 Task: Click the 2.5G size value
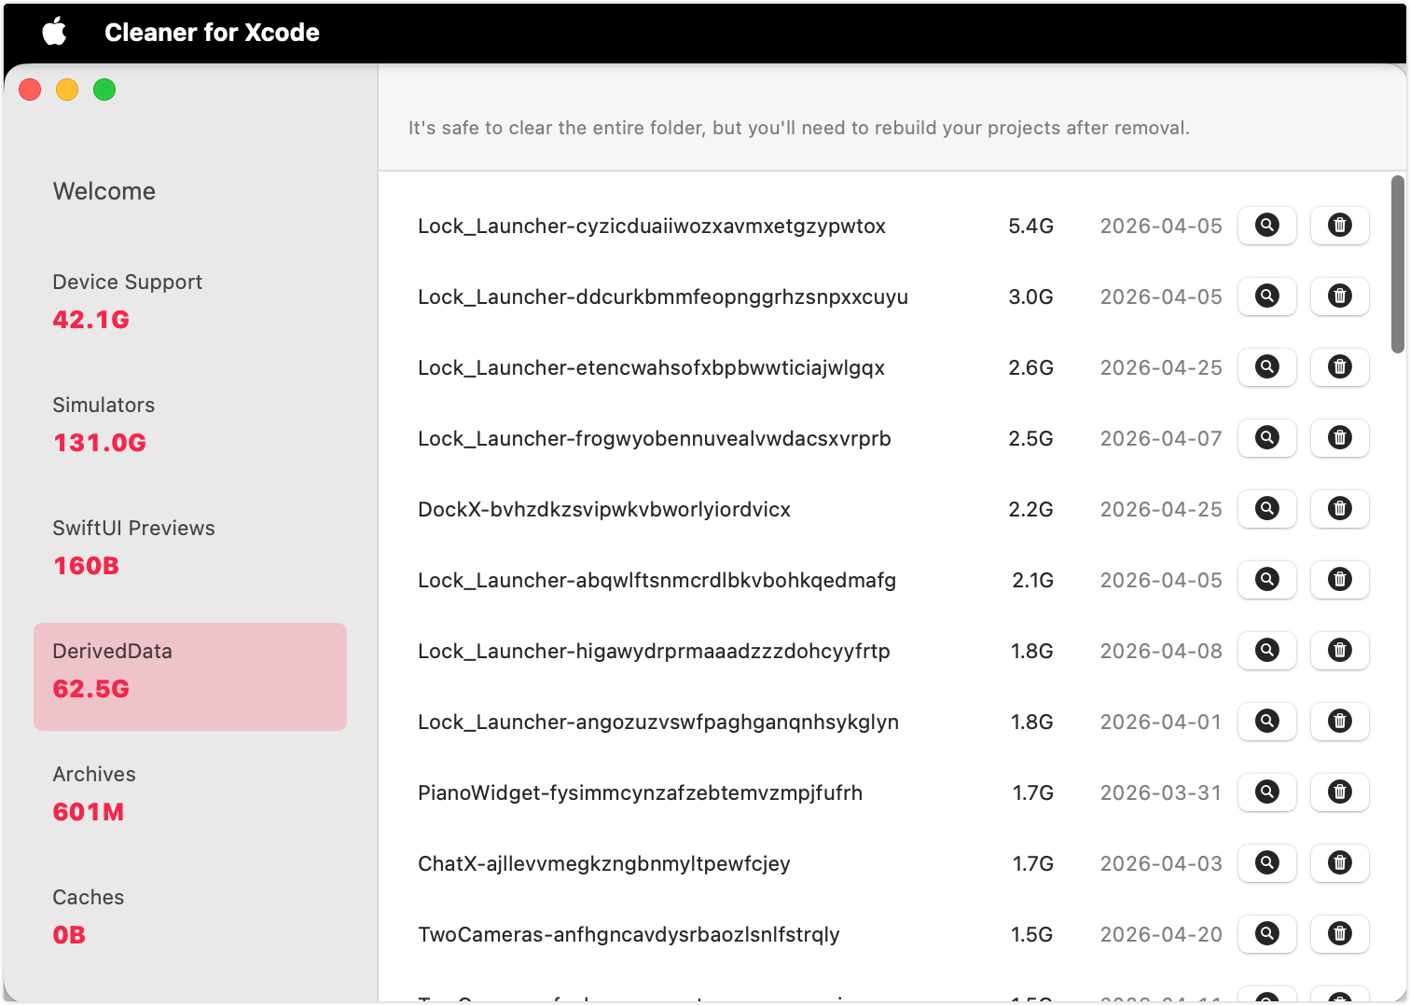(1030, 439)
